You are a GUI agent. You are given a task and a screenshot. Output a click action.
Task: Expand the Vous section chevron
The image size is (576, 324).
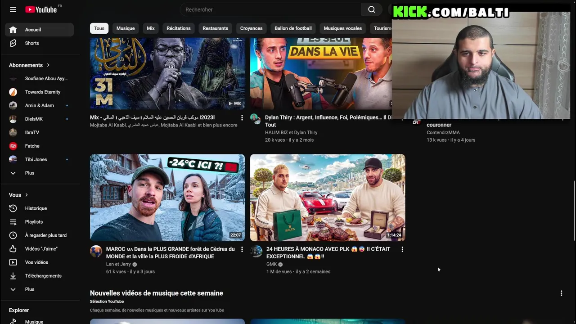(27, 195)
